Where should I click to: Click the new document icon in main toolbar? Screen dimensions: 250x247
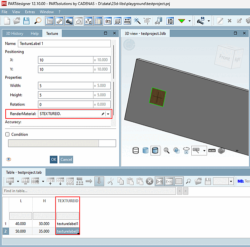click(7, 21)
